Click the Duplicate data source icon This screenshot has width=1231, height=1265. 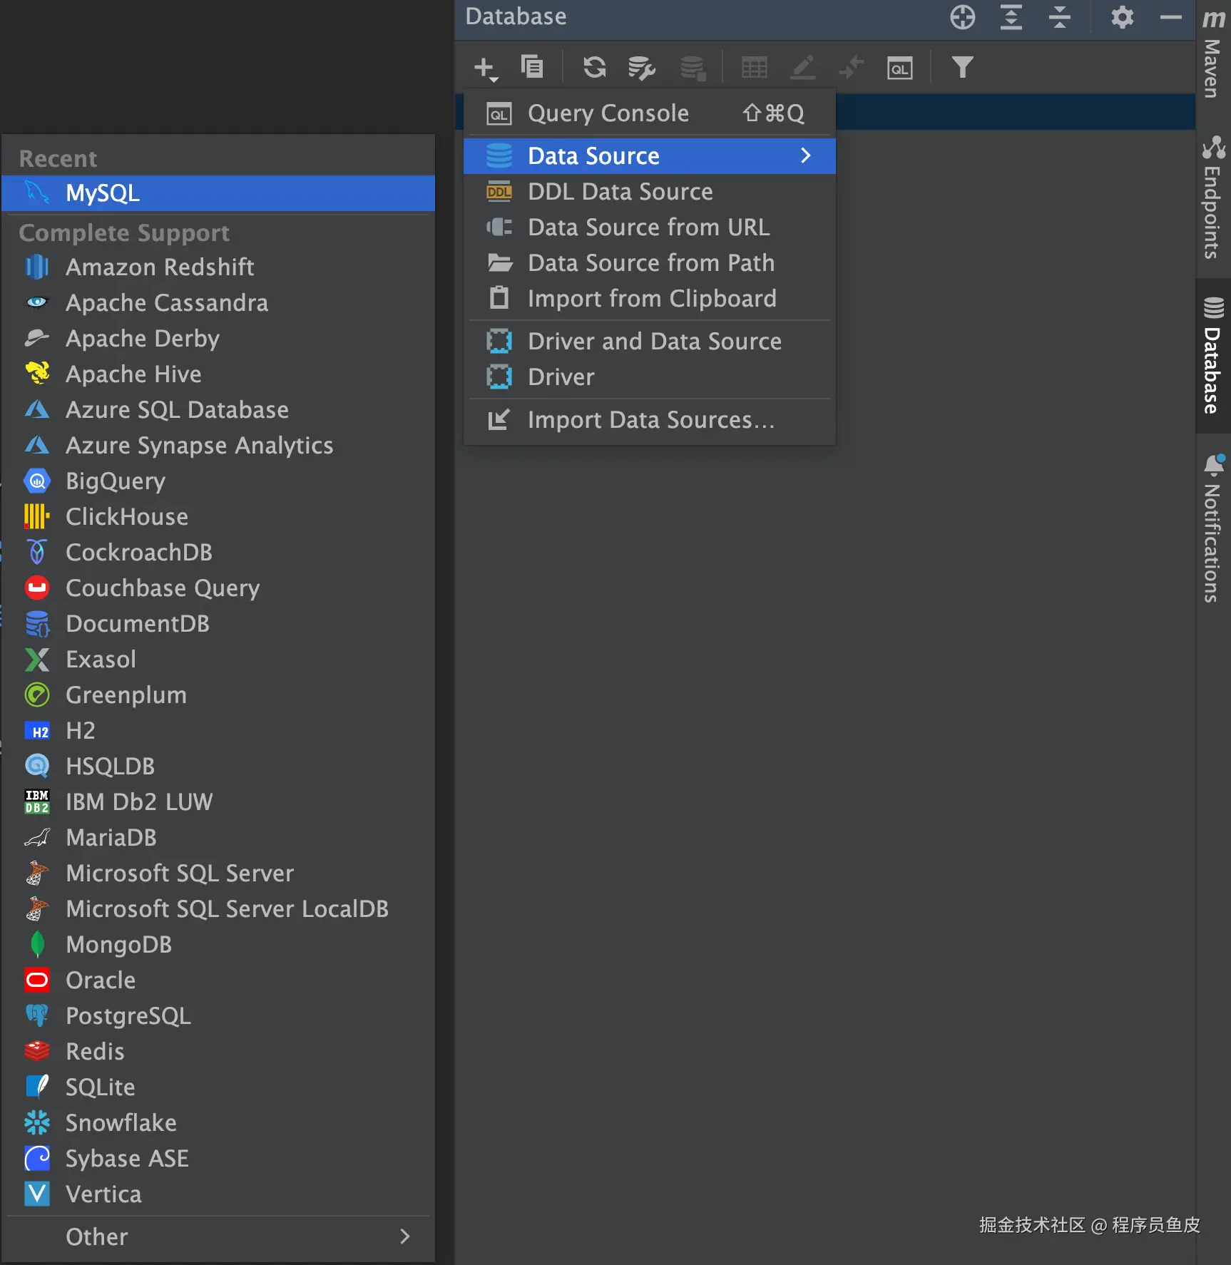tap(532, 67)
